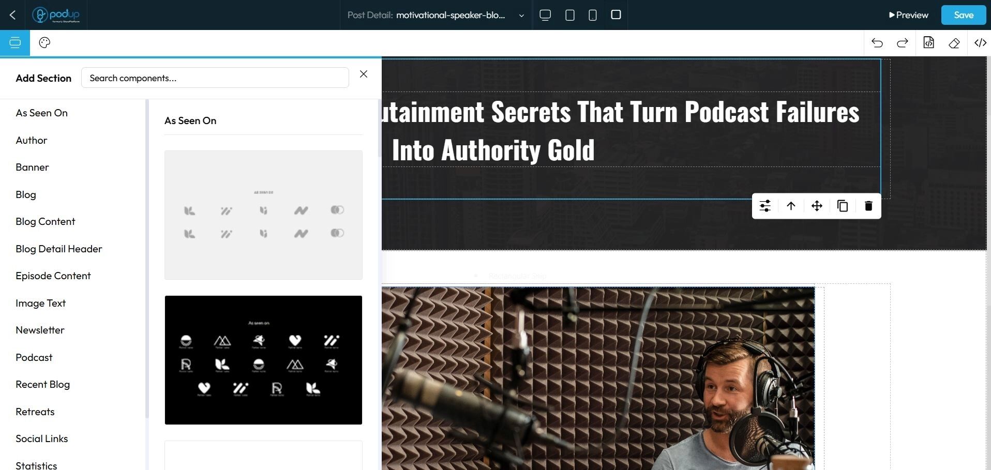Close the Add Section panel
This screenshot has height=470, width=991.
coord(364,74)
